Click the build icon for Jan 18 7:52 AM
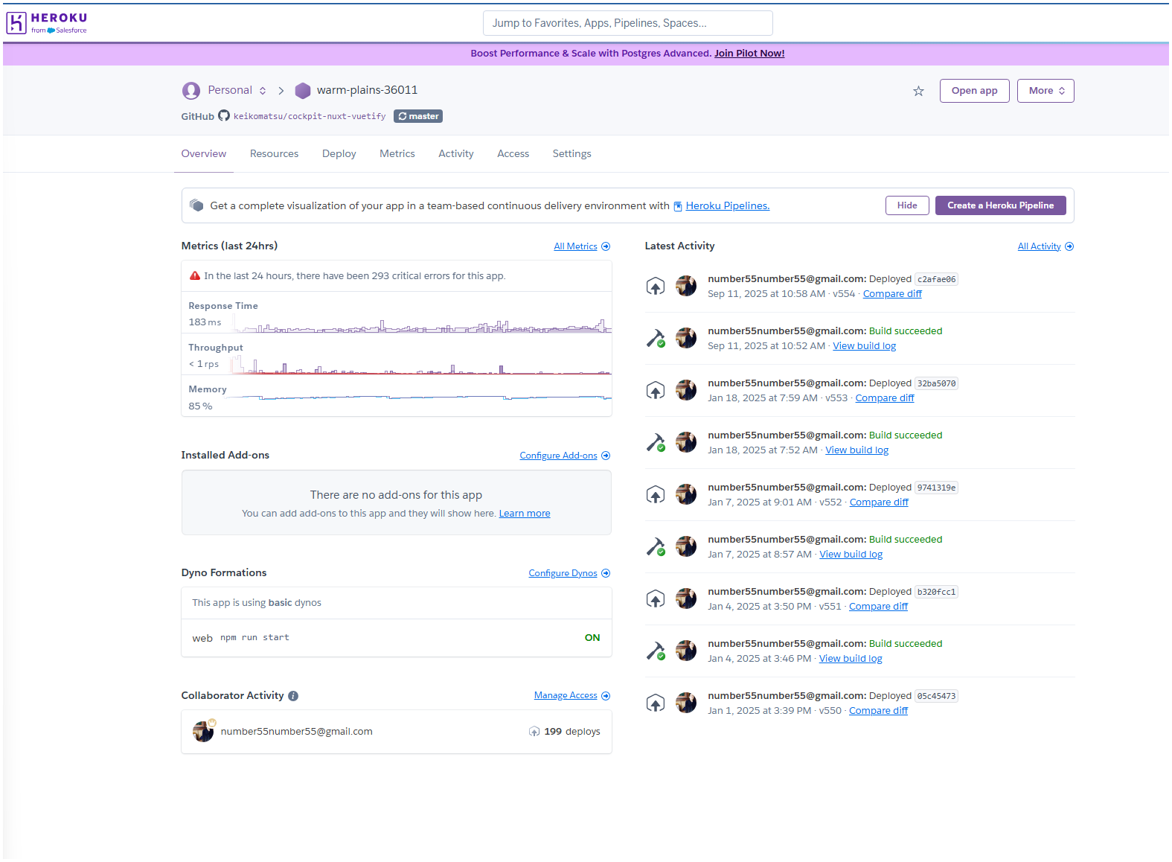This screenshot has width=1172, height=862. (655, 443)
